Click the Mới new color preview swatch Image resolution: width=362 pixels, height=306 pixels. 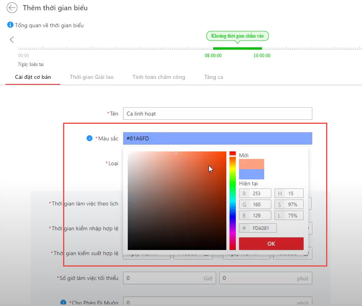tap(252, 164)
